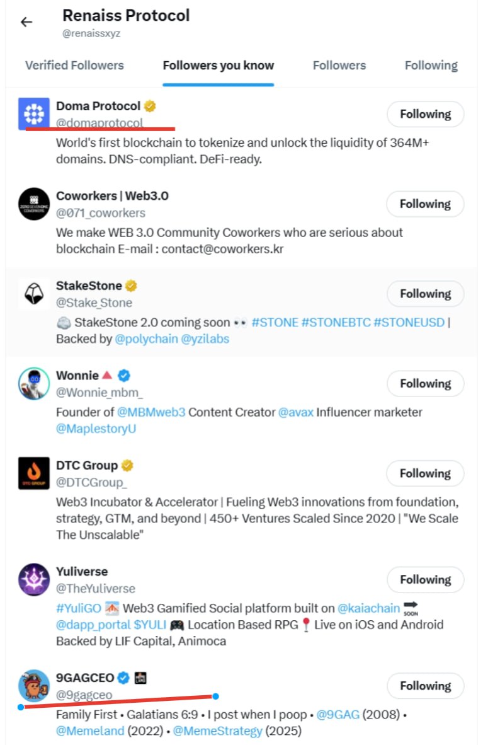
Task: Open the #STONEBTC hashtag link
Action: (336, 322)
